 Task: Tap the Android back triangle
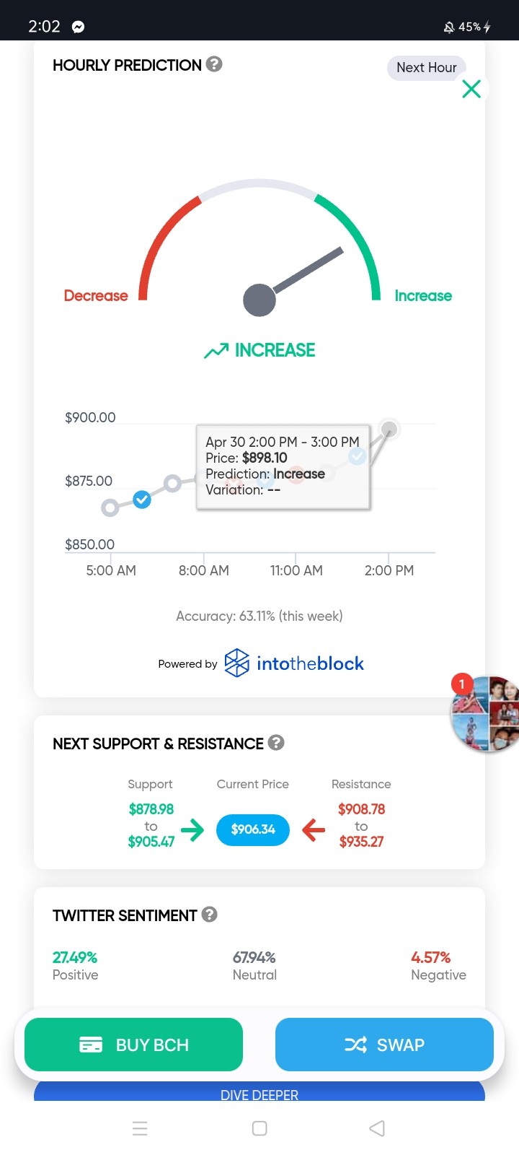point(377,1128)
